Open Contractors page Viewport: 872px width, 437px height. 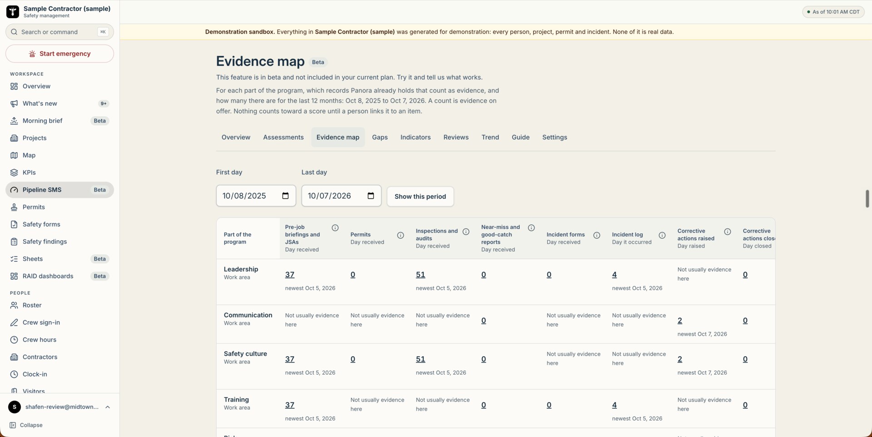point(59,357)
